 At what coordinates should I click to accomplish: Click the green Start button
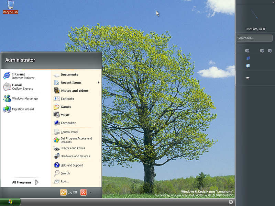(10, 202)
